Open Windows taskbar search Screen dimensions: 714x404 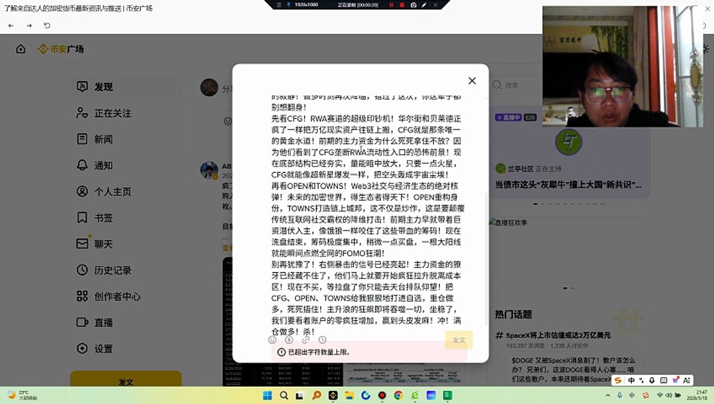pyautogui.click(x=283, y=396)
